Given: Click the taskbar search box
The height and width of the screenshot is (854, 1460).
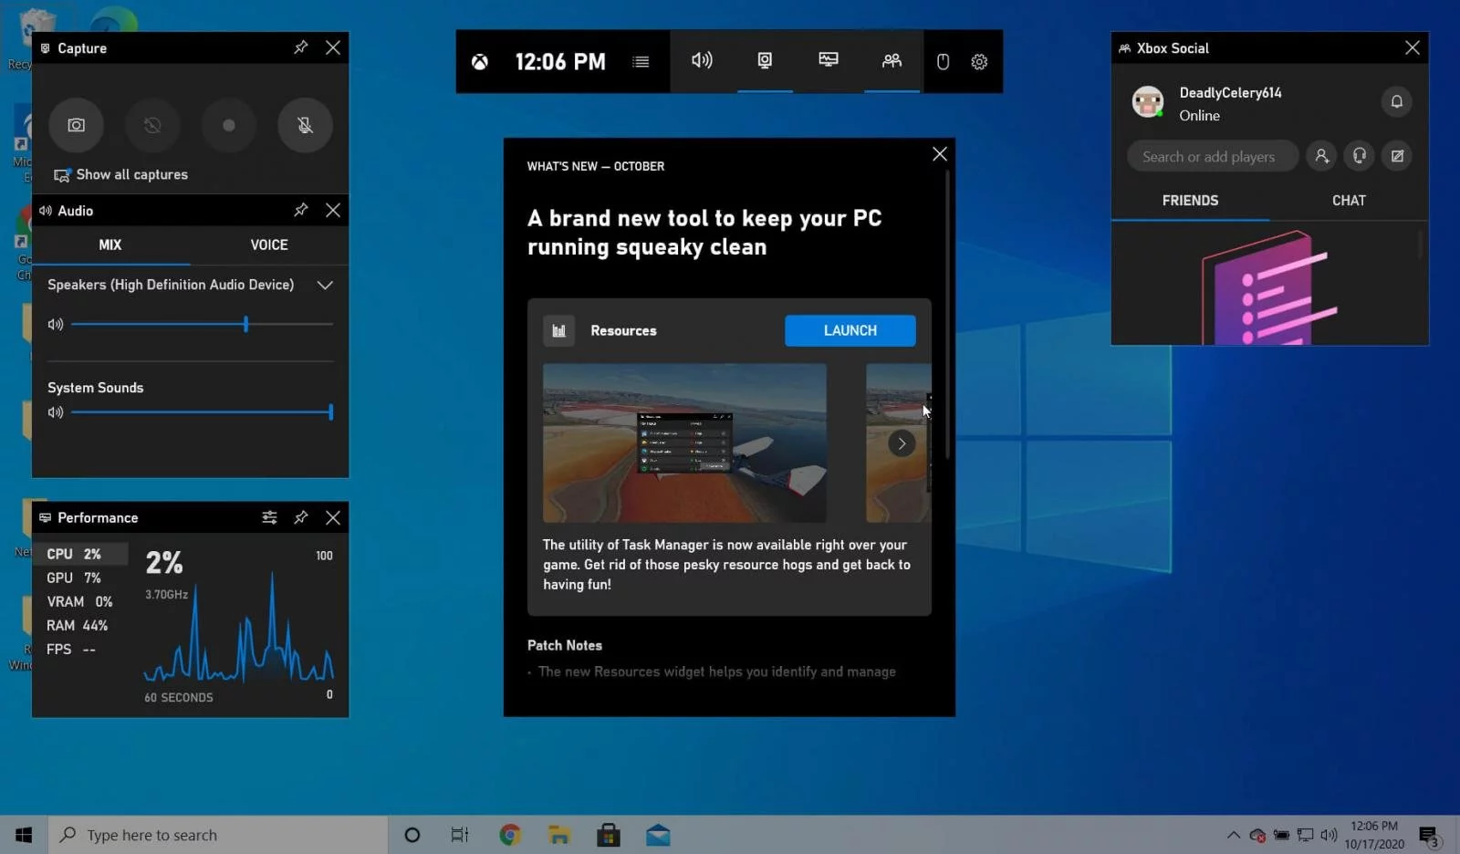Looking at the screenshot, I should tap(218, 835).
